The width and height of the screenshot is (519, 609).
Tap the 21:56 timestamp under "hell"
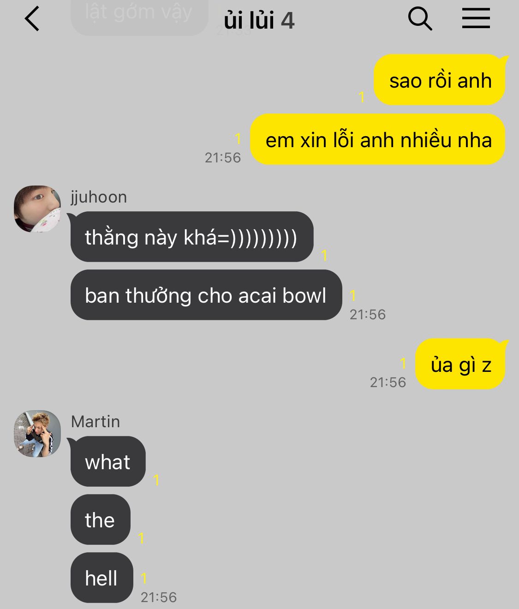(159, 597)
